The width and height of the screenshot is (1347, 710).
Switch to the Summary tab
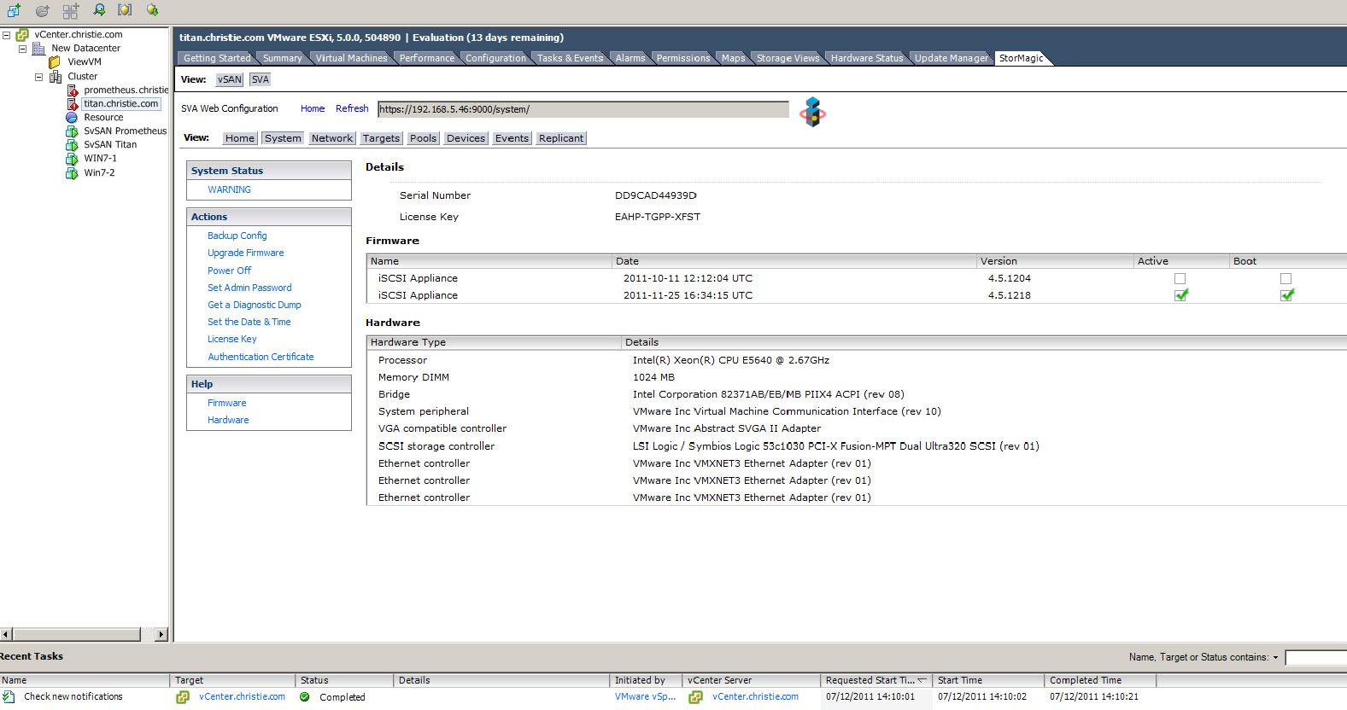click(x=282, y=58)
